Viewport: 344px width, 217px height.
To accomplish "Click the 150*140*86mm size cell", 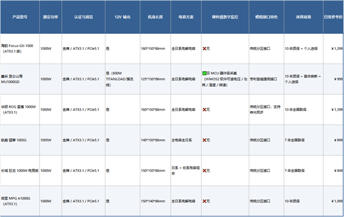I will [155, 201].
